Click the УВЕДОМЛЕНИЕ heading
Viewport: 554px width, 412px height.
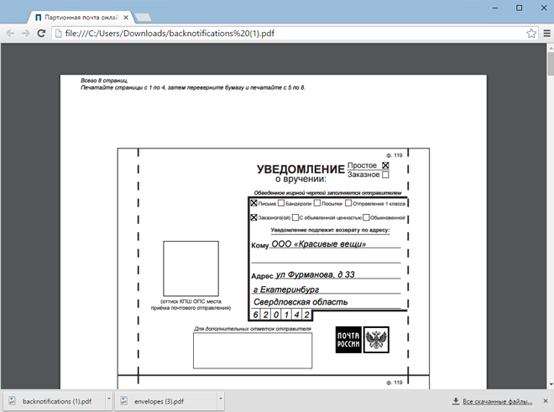301,169
